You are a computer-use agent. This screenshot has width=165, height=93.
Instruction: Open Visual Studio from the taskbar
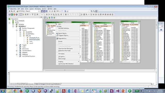(118, 91)
